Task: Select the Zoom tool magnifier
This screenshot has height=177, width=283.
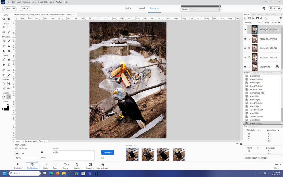Action: 4,19
